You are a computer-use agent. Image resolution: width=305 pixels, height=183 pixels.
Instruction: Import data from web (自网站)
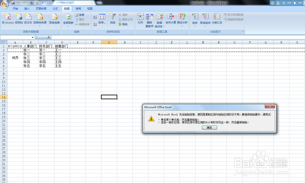coord(19,19)
